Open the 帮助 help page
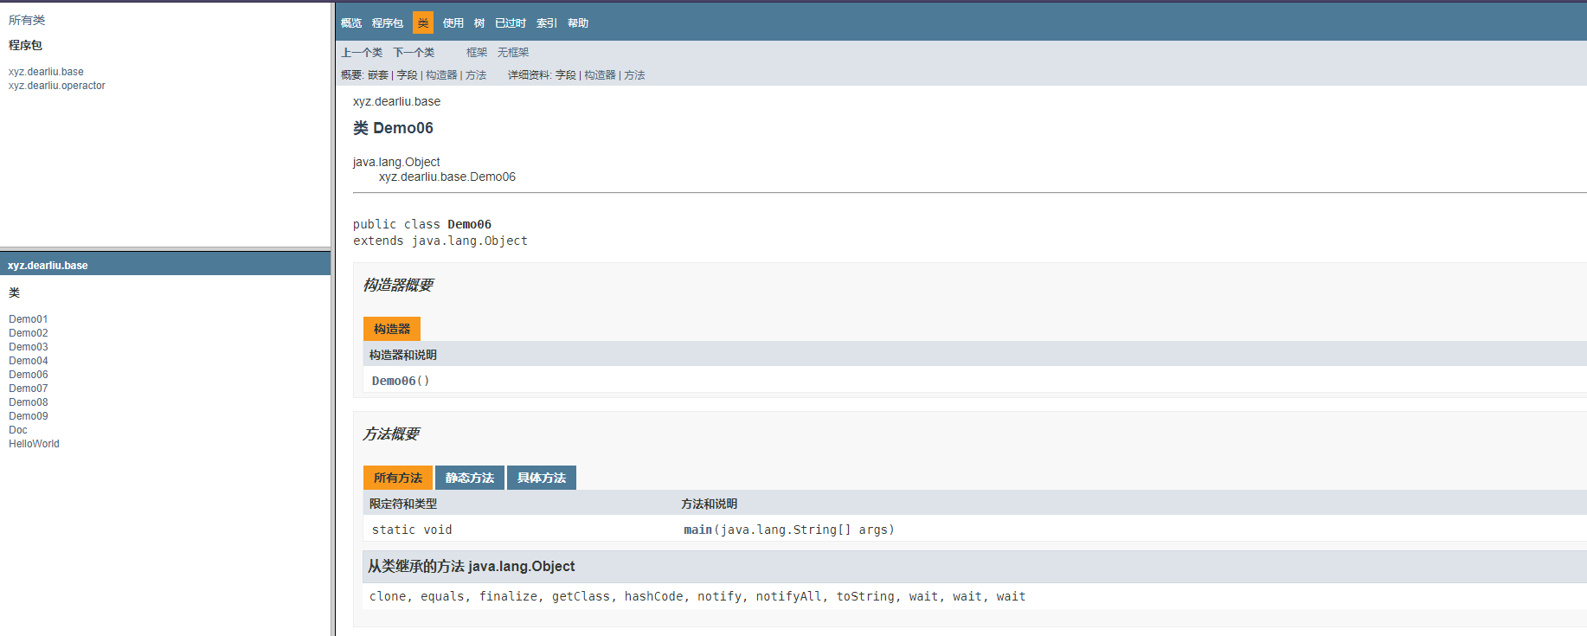This screenshot has width=1587, height=636. (x=578, y=23)
